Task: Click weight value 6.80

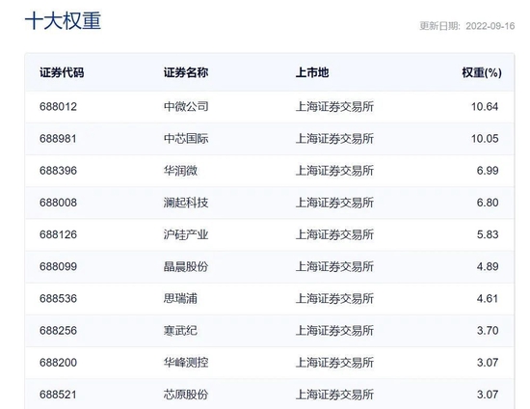Action: click(x=488, y=203)
